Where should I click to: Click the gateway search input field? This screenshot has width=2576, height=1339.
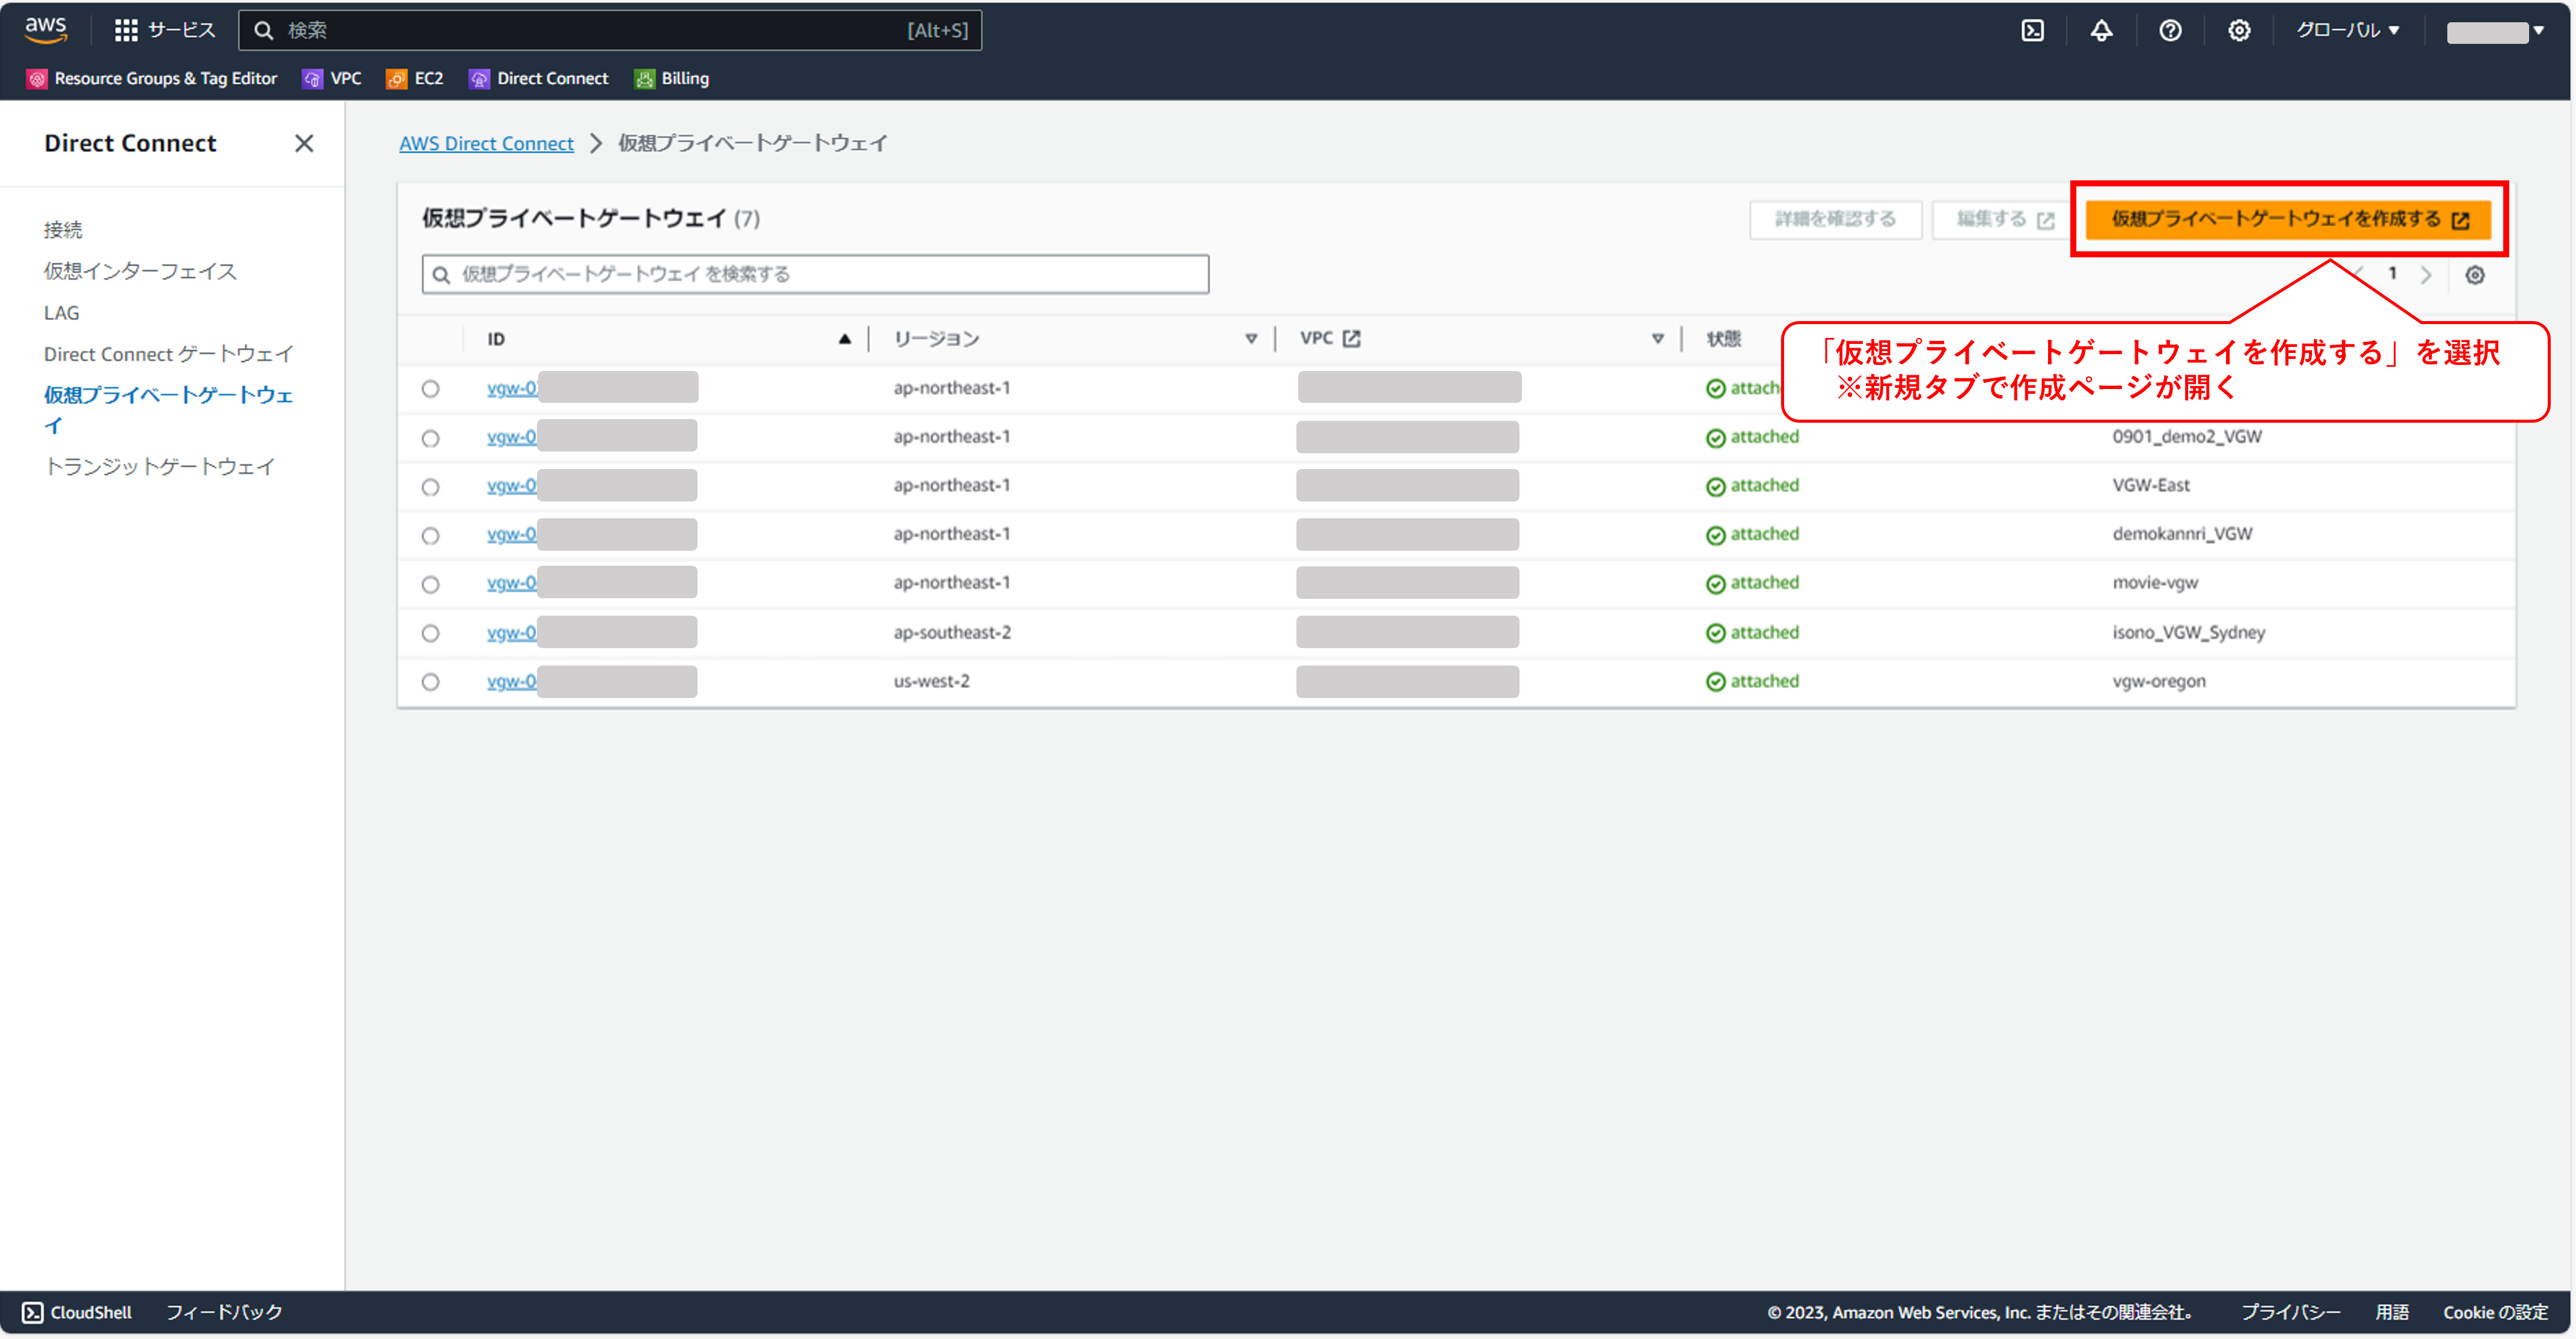pos(815,274)
